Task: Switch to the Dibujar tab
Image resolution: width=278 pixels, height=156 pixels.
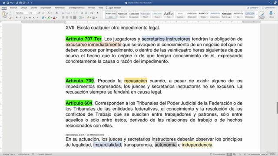Action: tap(24, 8)
